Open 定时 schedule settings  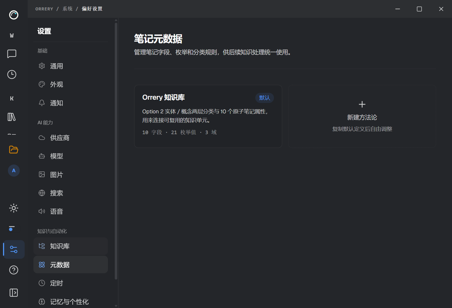(71, 283)
